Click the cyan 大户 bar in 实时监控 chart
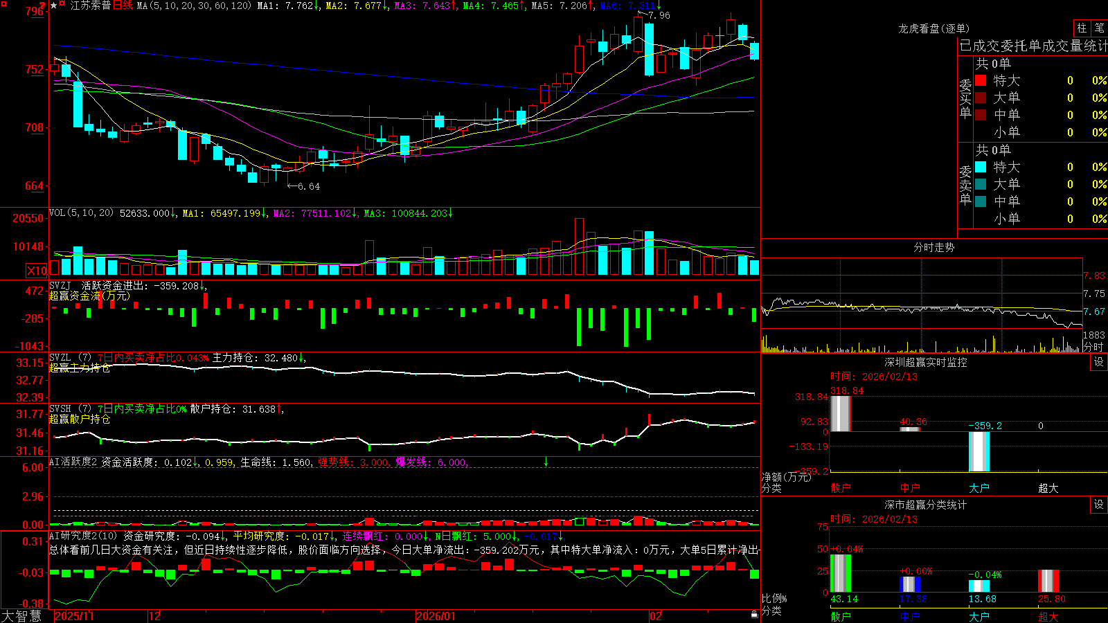 tap(979, 451)
